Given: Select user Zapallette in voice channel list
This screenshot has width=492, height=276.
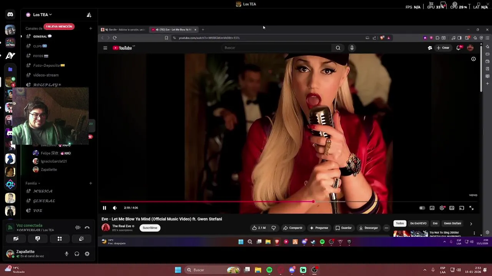Looking at the screenshot, I should point(49,169).
